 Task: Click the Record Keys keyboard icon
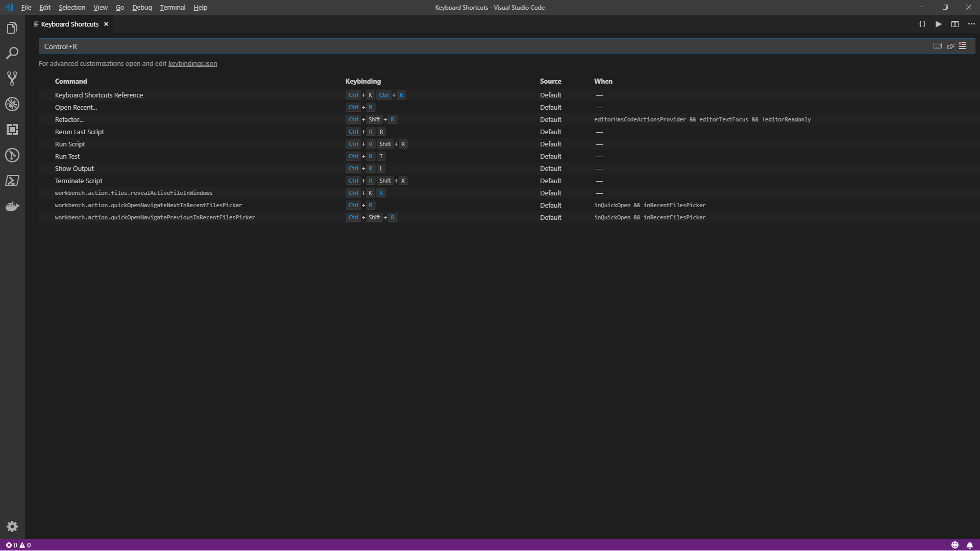pyautogui.click(x=938, y=46)
